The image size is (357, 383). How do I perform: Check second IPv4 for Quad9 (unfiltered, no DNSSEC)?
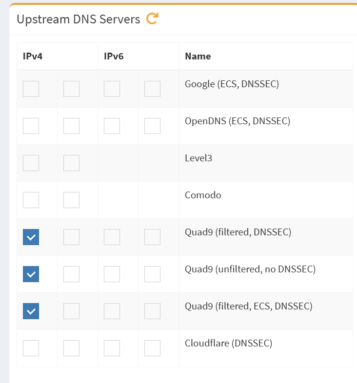[x=71, y=274]
